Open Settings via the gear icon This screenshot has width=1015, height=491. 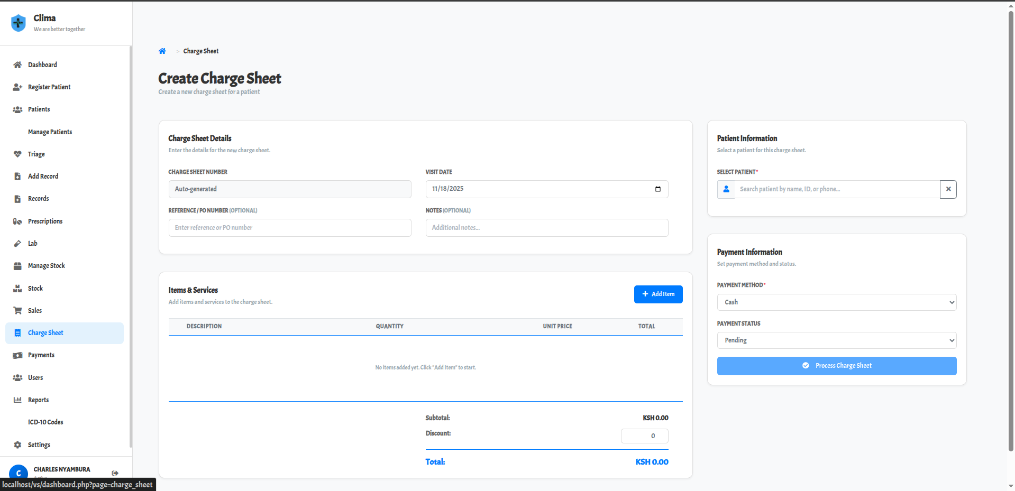click(x=17, y=444)
